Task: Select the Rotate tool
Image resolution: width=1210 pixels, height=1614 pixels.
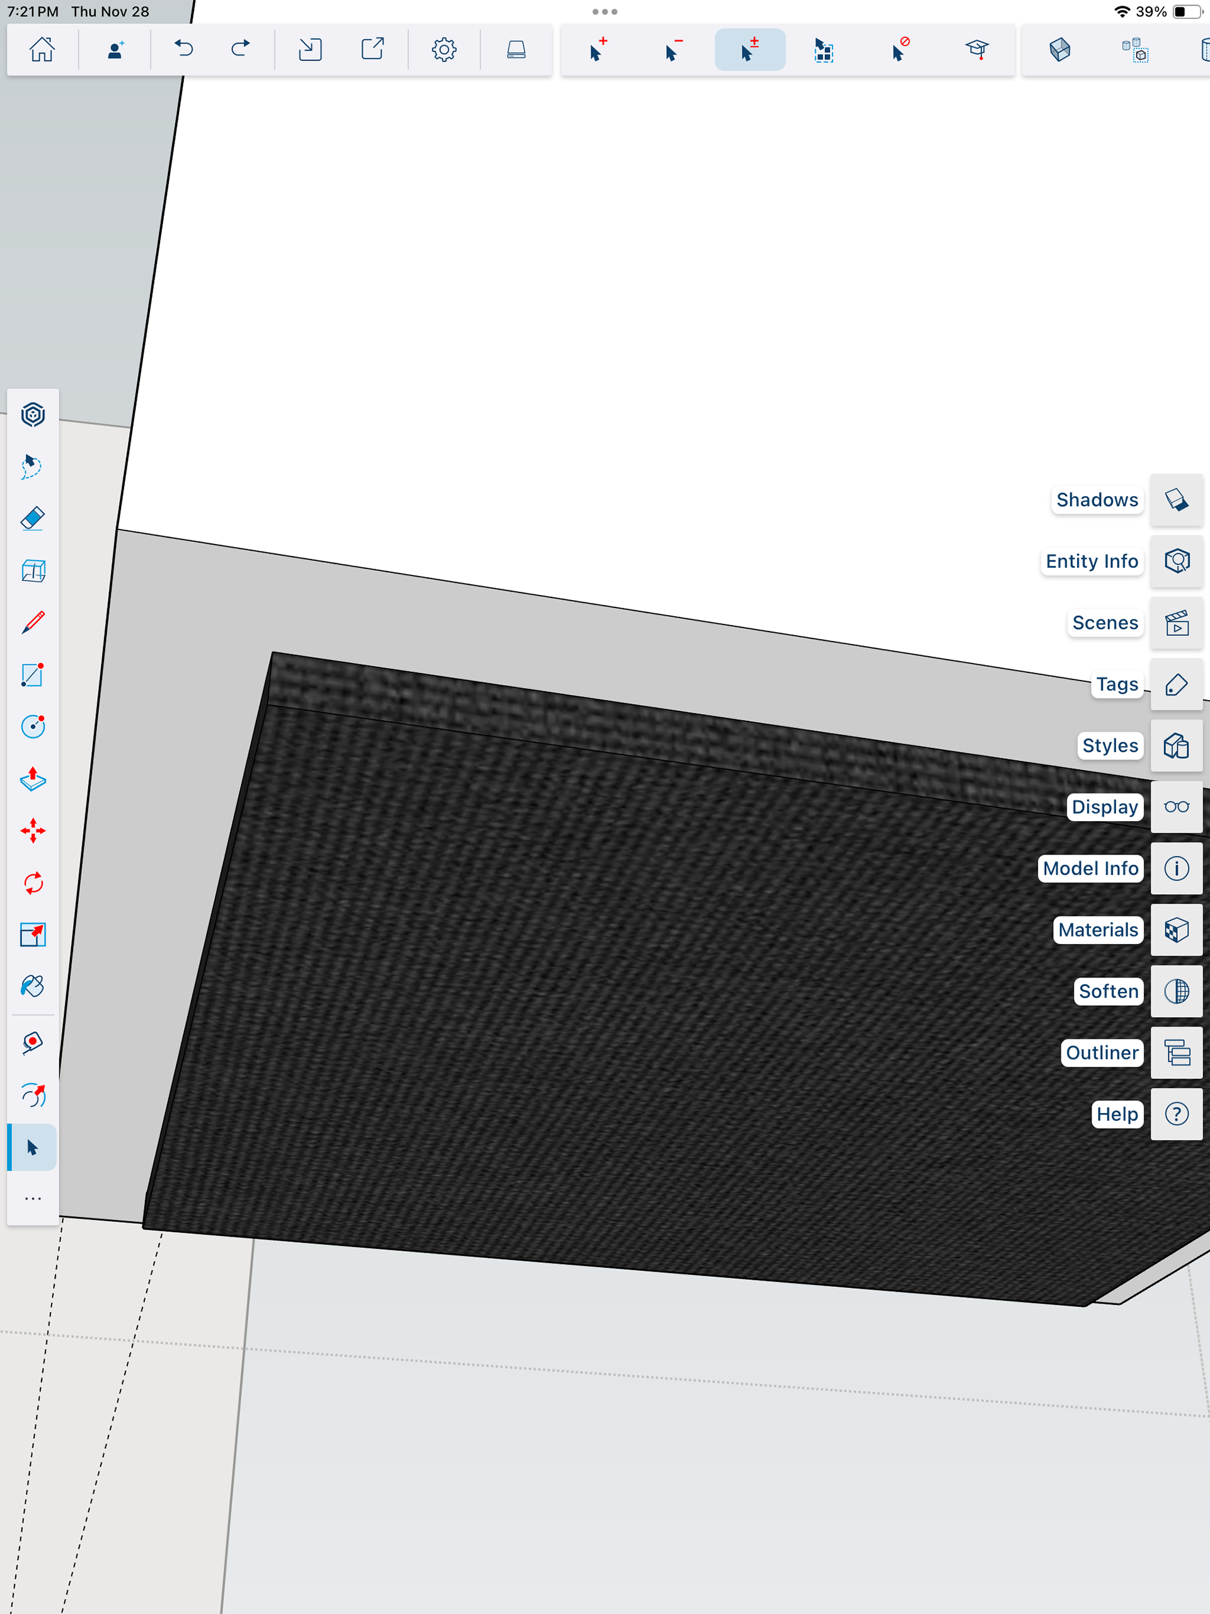Action: [x=33, y=883]
